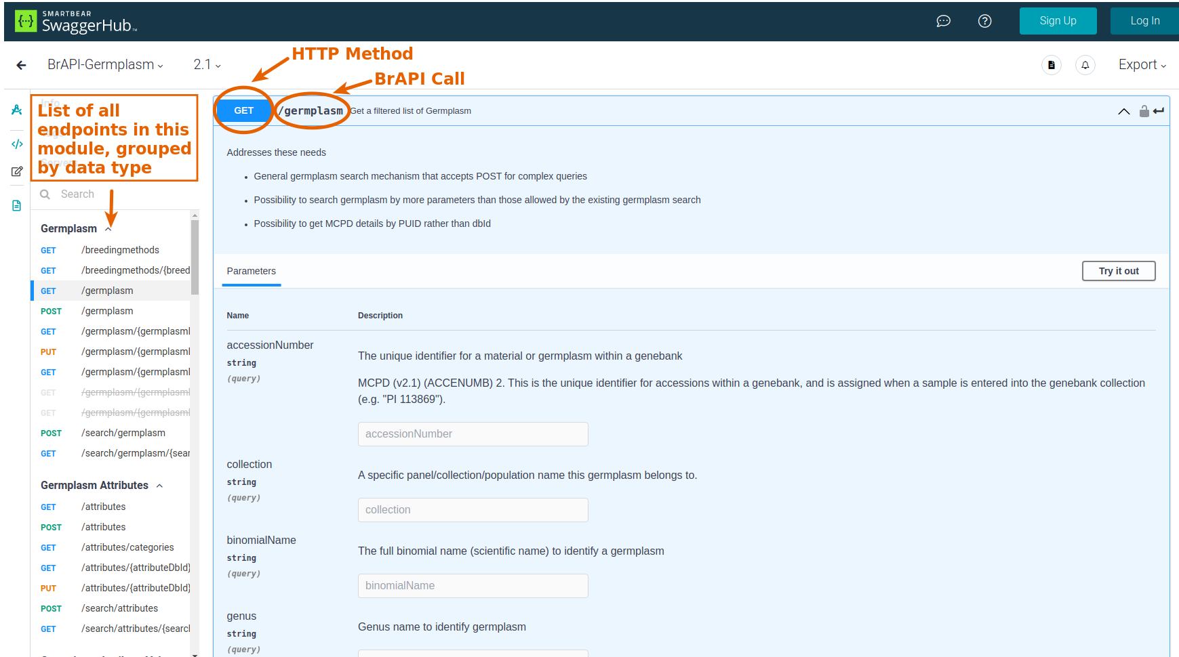
Task: Click the Sign Up button
Action: (1058, 21)
